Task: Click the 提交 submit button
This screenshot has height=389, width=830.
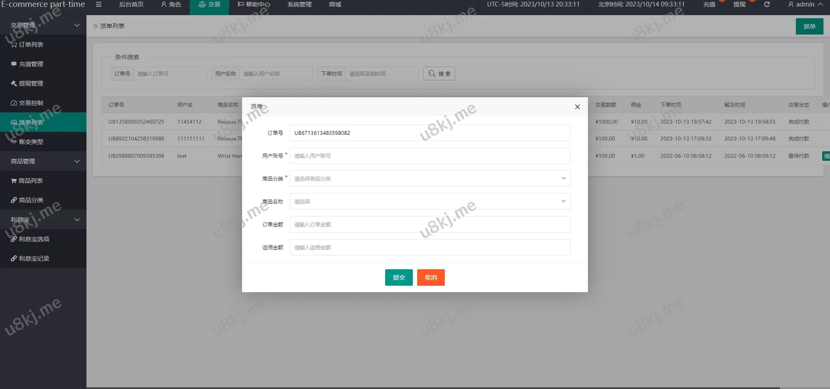Action: [399, 277]
